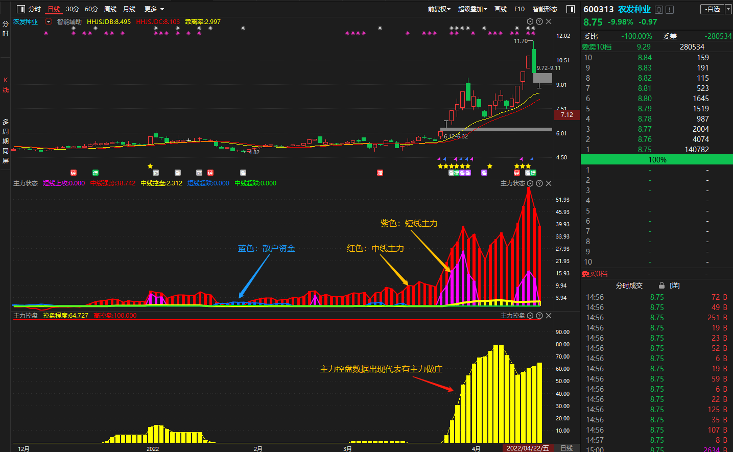
Task: Click the price alert bell icon
Action: (659, 10)
